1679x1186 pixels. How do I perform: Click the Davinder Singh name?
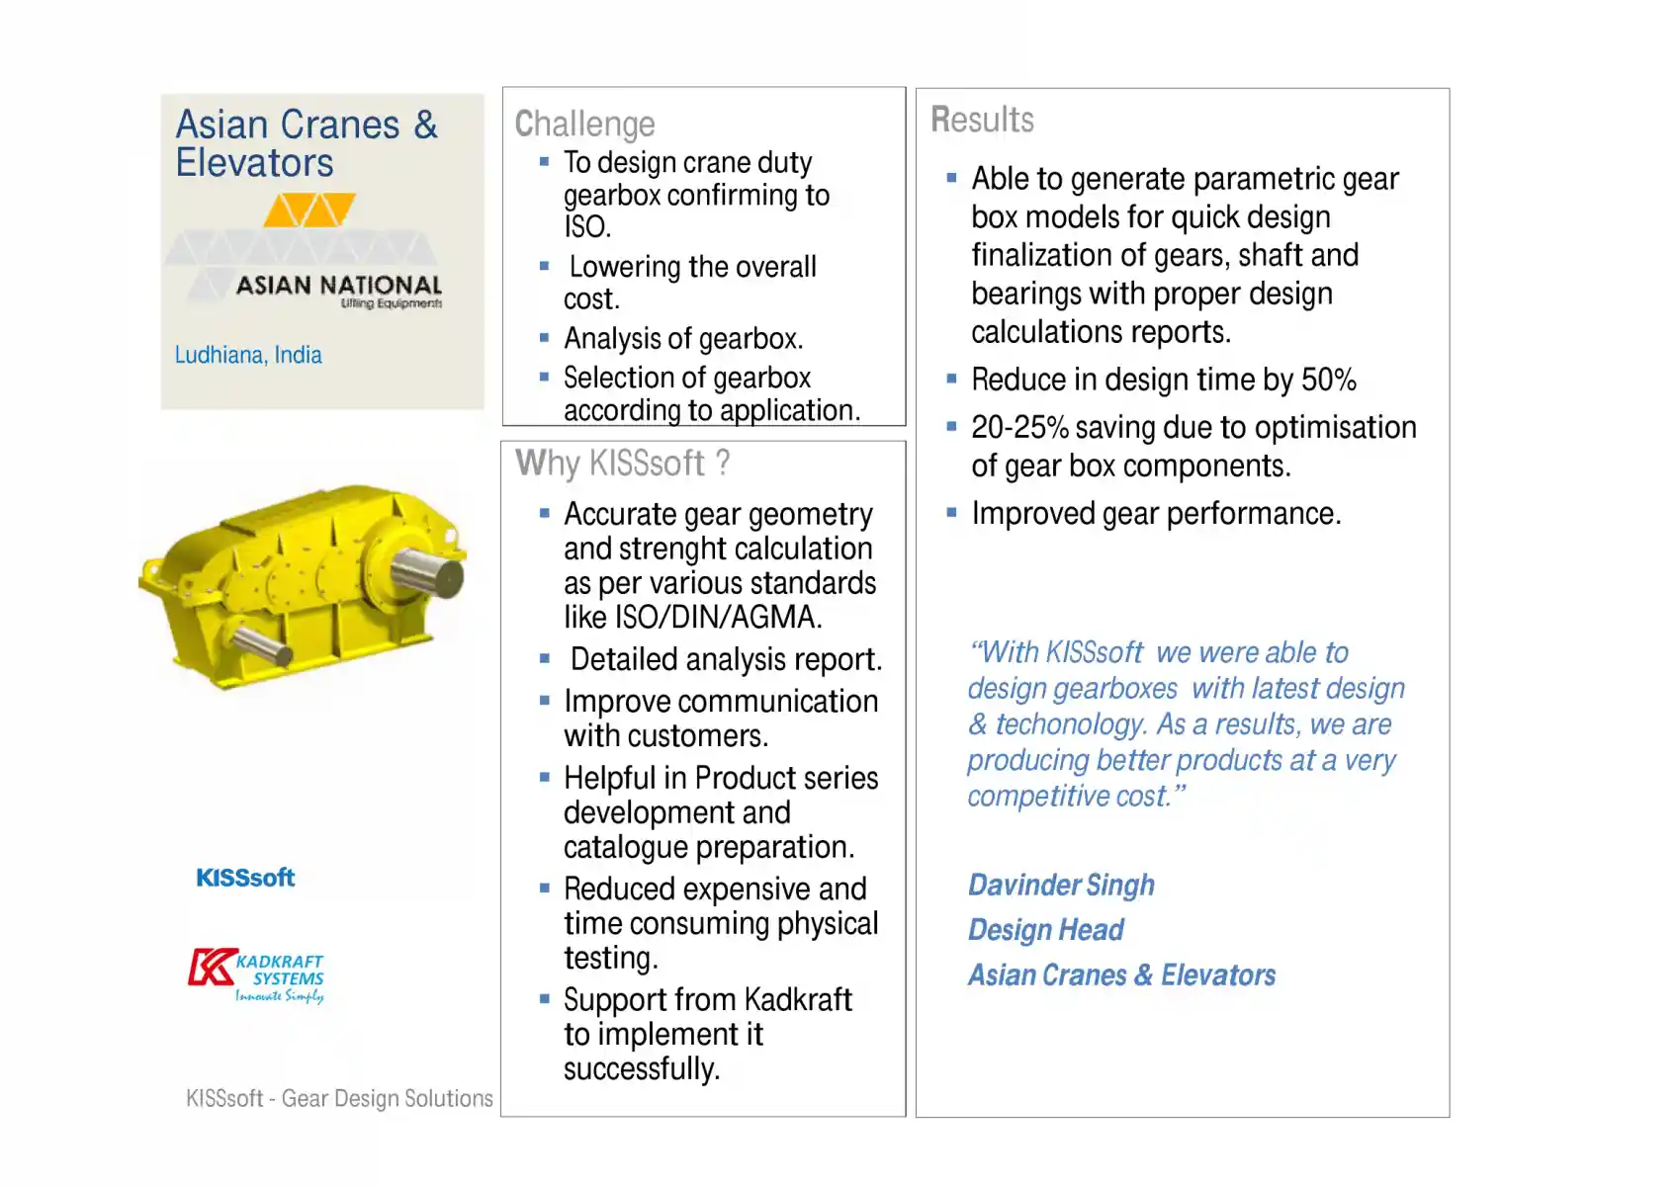[1061, 885]
